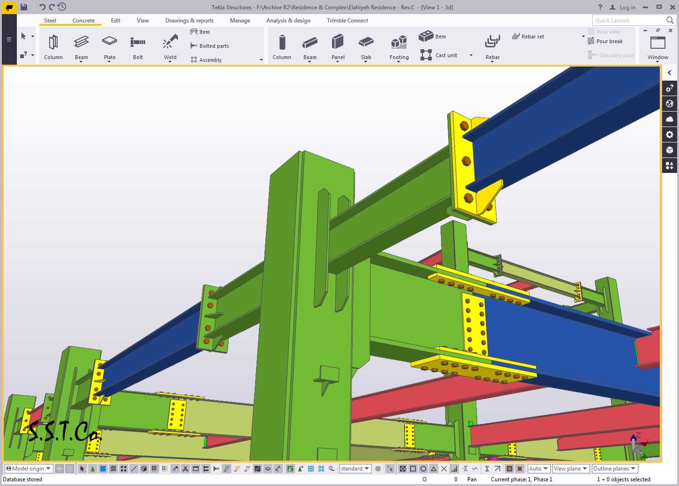The height and width of the screenshot is (486, 679).
Task: Undo the last action
Action: pos(42,7)
